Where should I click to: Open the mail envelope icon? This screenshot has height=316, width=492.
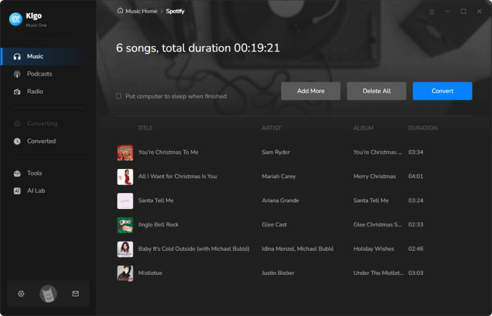pyautogui.click(x=76, y=294)
